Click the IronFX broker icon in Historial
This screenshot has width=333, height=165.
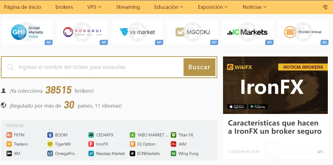point(91,144)
